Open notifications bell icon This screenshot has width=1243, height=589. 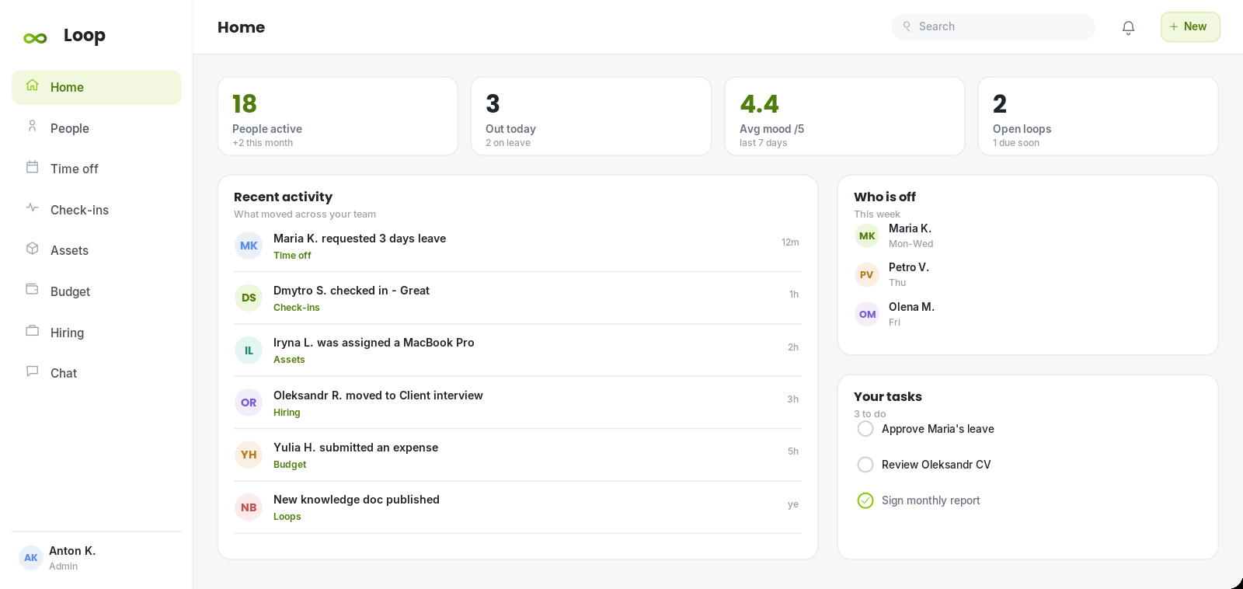1128,28
